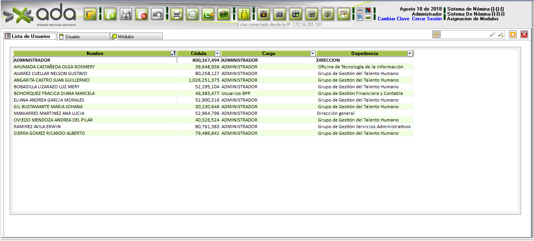
Task: Click the new record icon
Action: 110,14
